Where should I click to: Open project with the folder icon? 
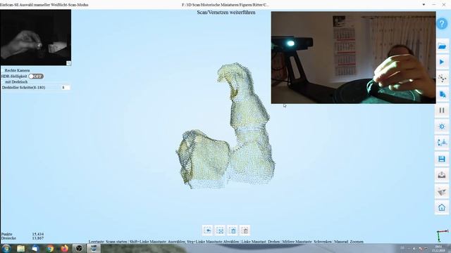pos(442,46)
